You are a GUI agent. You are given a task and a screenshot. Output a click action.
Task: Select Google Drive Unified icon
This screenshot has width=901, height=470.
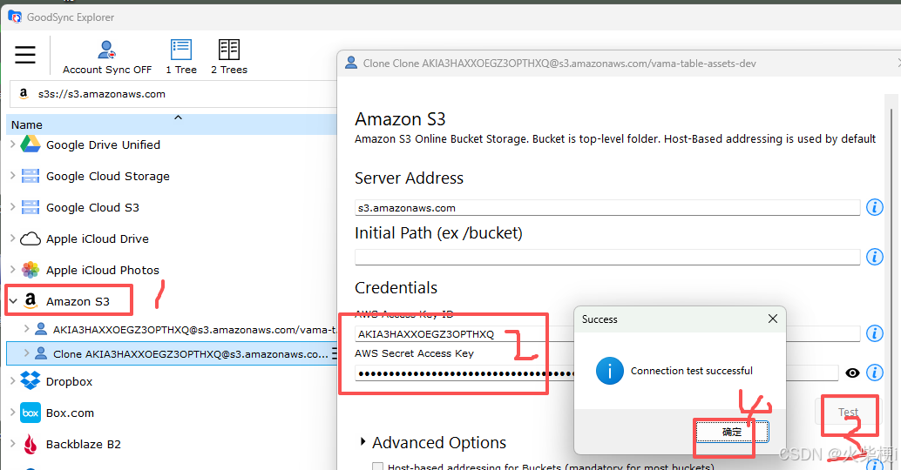point(30,144)
